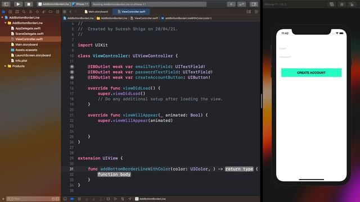Open LaunchScreen.storyboard in navigator
This screenshot has width=360, height=202.
[33, 55]
